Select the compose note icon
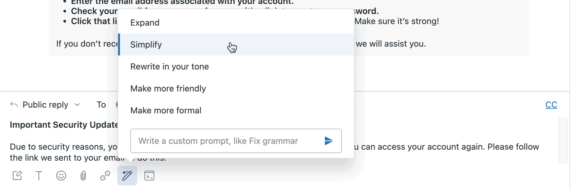 pos(17,176)
